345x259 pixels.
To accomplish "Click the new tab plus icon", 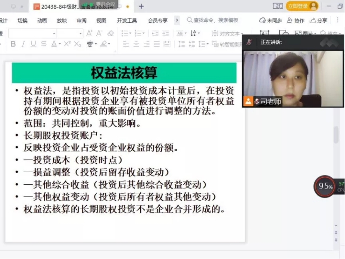I will [141, 6].
